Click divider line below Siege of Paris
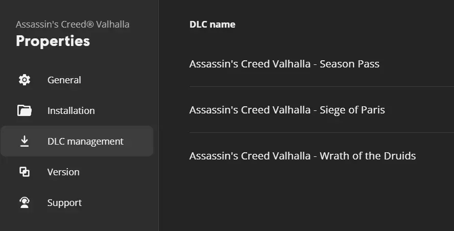The width and height of the screenshot is (454, 231). (x=322, y=132)
